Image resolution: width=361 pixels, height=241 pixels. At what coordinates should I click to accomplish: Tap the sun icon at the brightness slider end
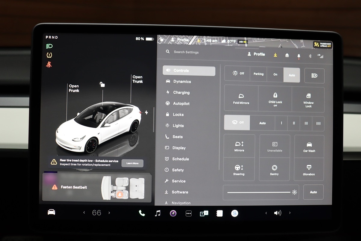pyautogui.click(x=294, y=192)
